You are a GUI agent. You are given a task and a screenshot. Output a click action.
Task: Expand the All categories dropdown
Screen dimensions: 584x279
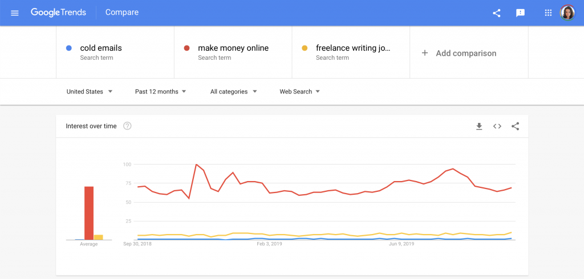[x=233, y=92]
